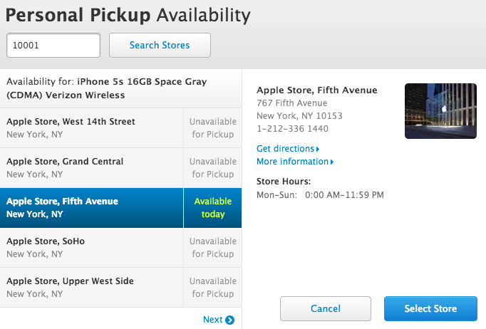Click the Next arrow icon
This screenshot has width=486, height=329.
click(229, 320)
